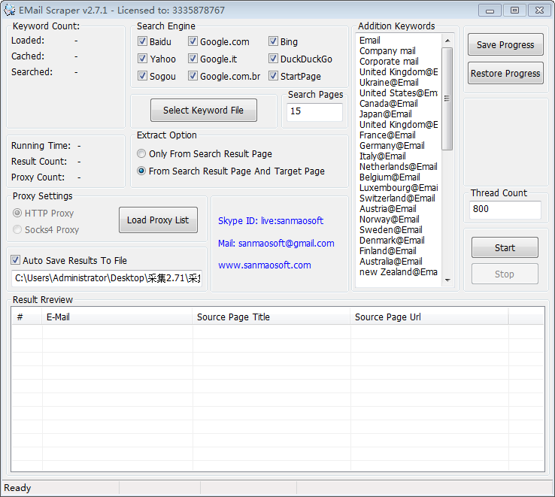
Task: Select Only From Search Result Page option
Action: coord(141,154)
